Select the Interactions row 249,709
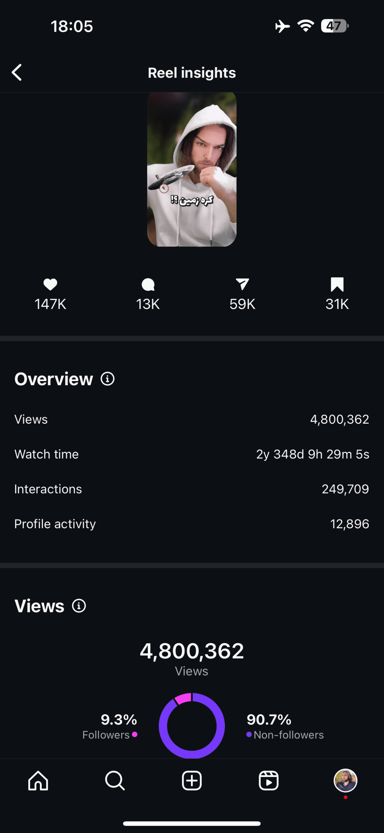This screenshot has width=384, height=833. point(192,489)
